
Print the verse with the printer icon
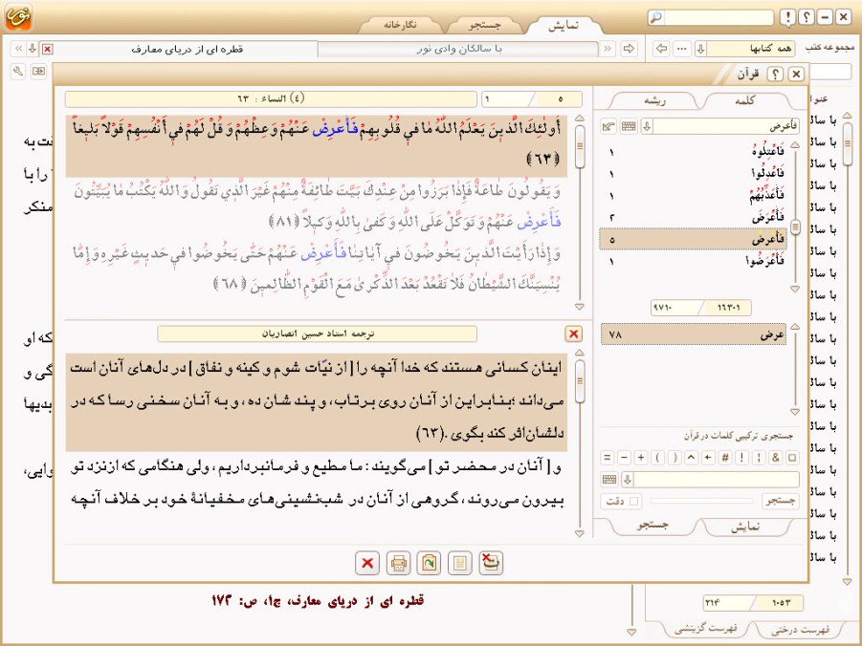click(x=398, y=563)
